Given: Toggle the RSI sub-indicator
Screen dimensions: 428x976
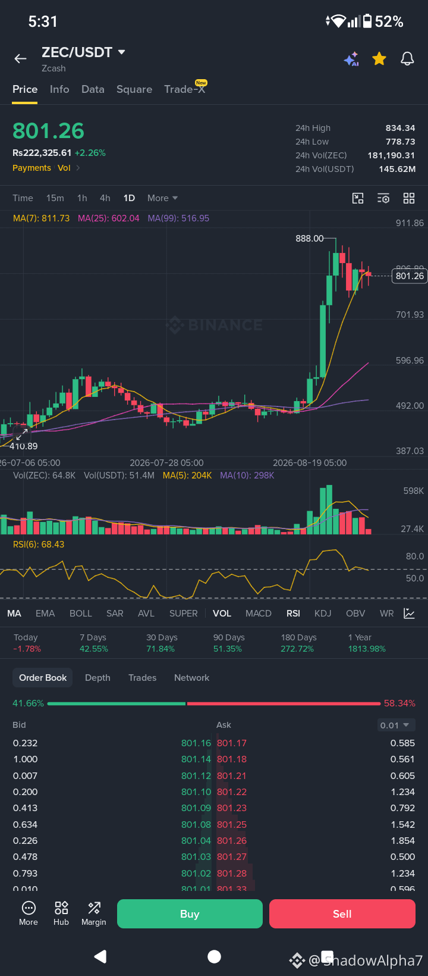Looking at the screenshot, I should [x=293, y=614].
